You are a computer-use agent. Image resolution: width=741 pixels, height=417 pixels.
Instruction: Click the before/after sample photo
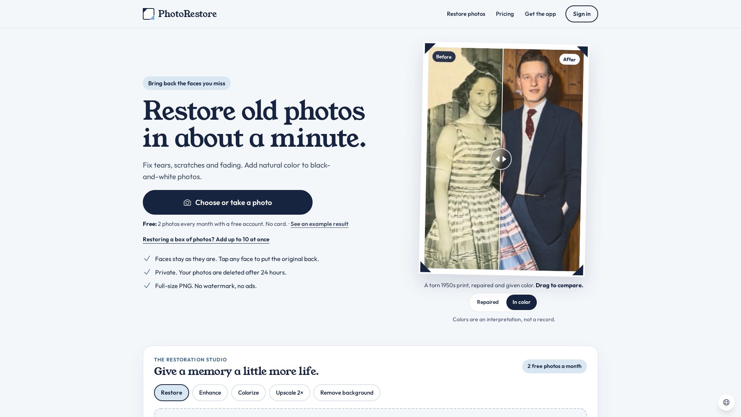(503, 159)
